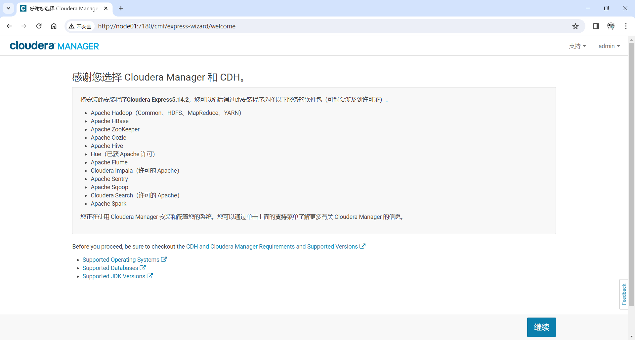Open Supported Databases link
This screenshot has width=635, height=340.
pyautogui.click(x=114, y=268)
